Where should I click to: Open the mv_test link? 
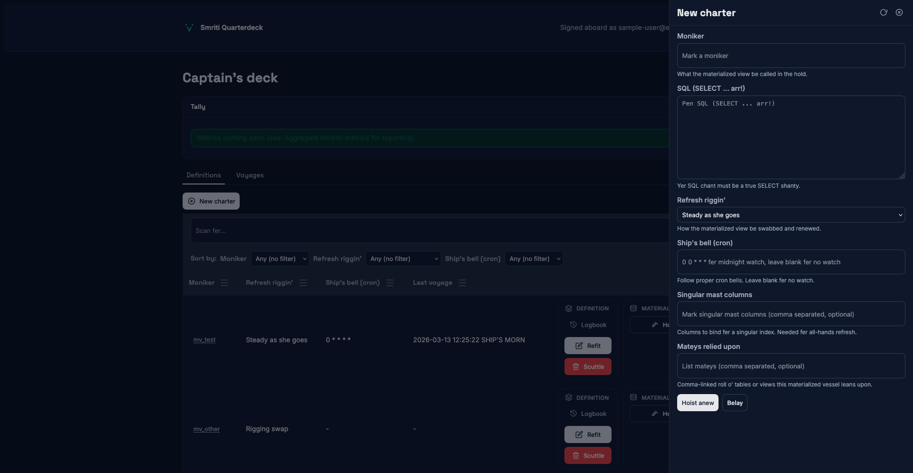[x=204, y=340]
